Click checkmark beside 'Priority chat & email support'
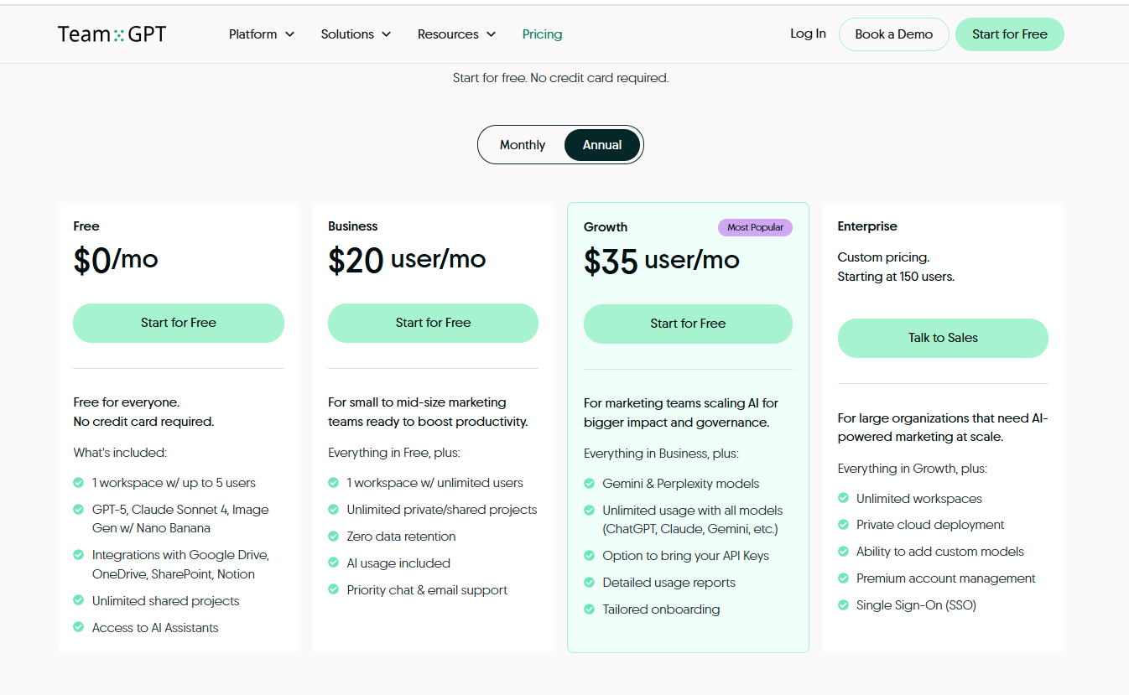The height and width of the screenshot is (695, 1129). coord(333,590)
